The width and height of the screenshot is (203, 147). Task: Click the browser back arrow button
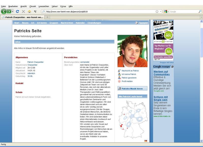4,11
